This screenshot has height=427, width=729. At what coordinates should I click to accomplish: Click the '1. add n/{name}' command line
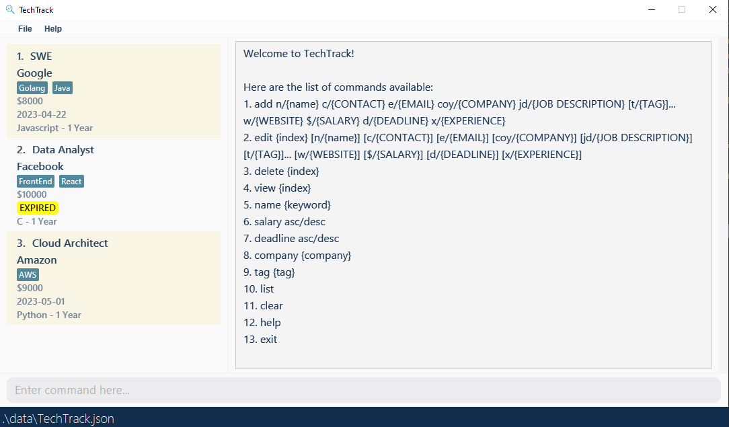click(459, 112)
